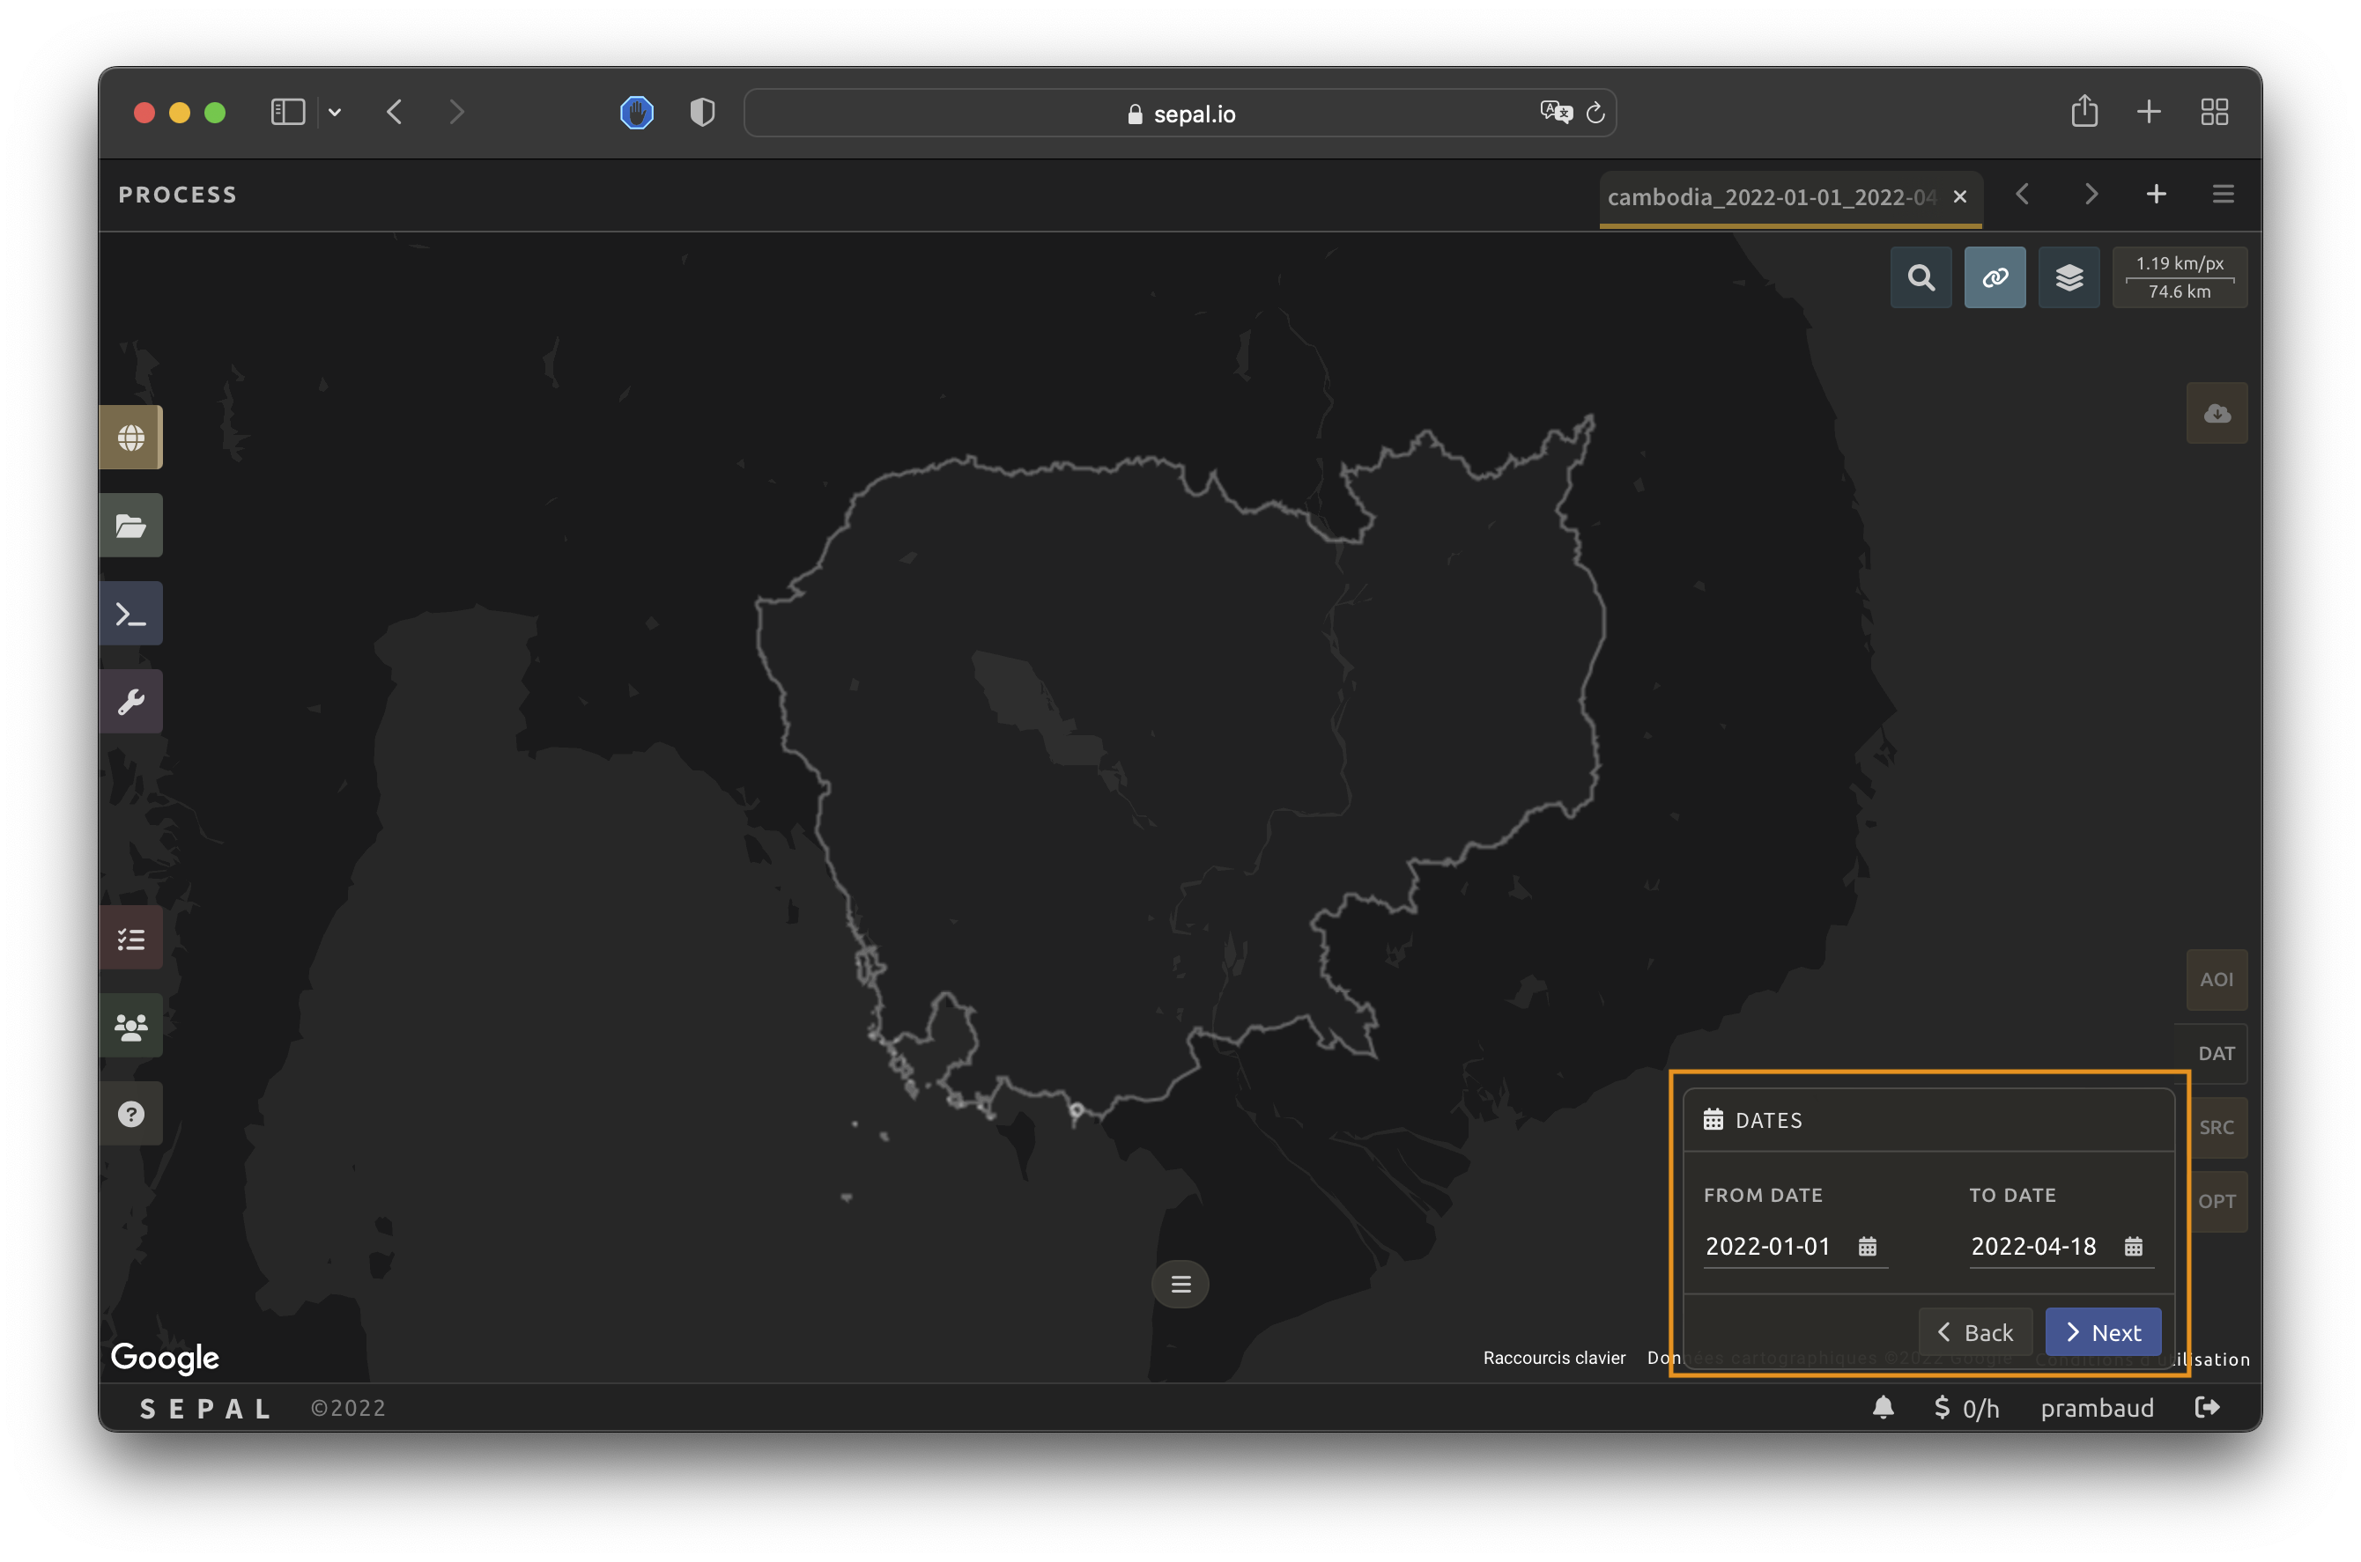Screen dimensions: 2361x1562
Task: Toggle the linked maps chain button
Action: (1995, 277)
